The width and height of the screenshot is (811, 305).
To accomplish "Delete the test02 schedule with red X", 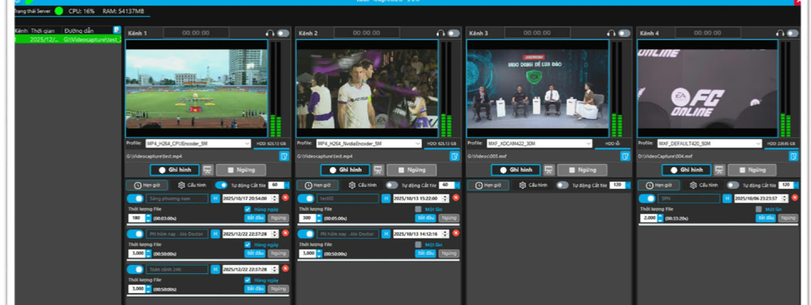I will (456, 198).
